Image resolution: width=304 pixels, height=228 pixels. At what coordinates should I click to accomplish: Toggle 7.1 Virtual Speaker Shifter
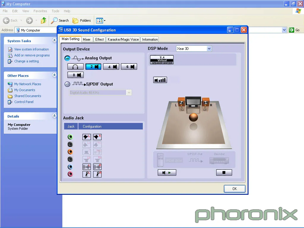click(162, 60)
